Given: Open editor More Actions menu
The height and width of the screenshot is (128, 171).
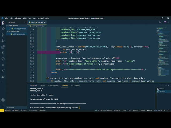Looking at the screenshot, I should [x=168, y=22].
